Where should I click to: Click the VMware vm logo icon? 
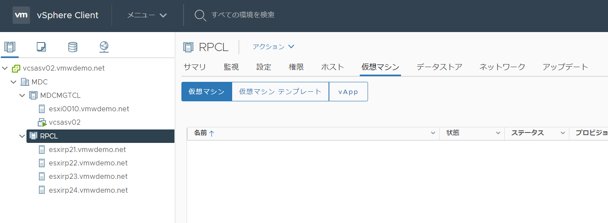(x=21, y=15)
